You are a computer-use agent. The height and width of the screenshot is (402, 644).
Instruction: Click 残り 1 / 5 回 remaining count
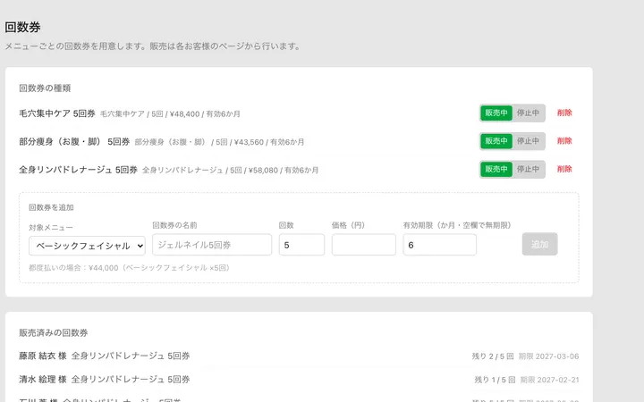[x=495, y=380]
